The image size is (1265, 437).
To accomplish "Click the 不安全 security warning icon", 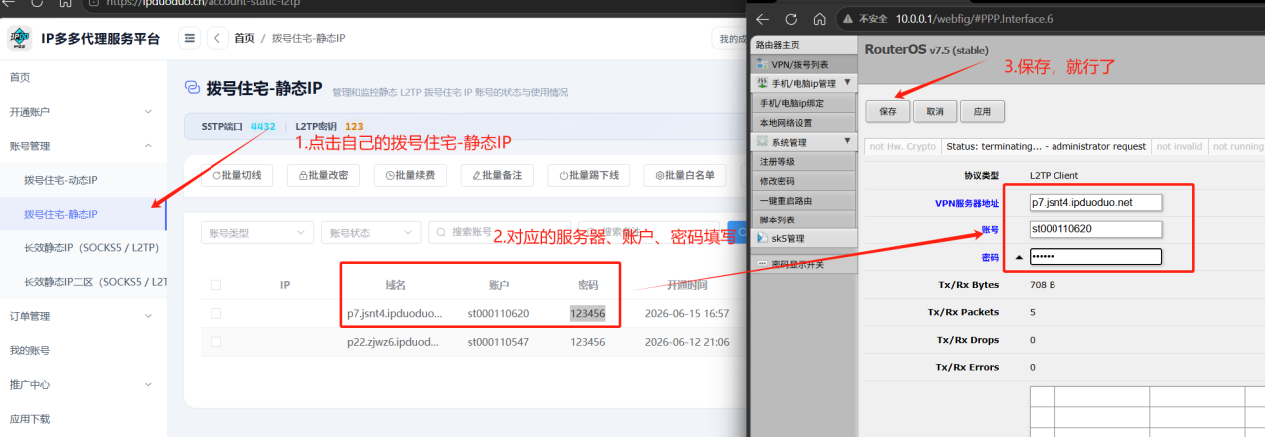I will (848, 18).
